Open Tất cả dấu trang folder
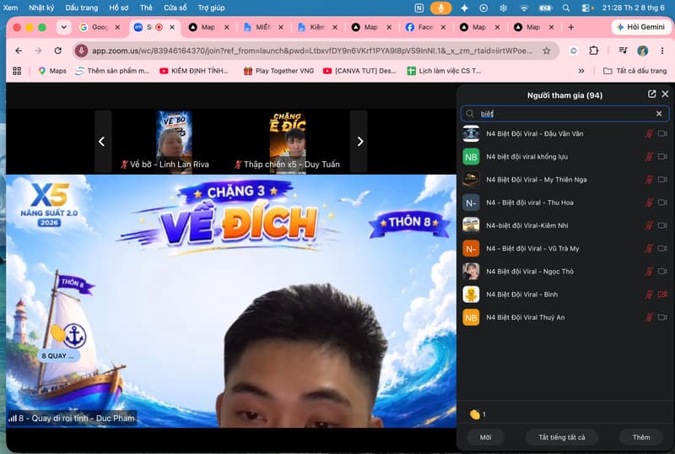675x454 pixels. (x=635, y=71)
